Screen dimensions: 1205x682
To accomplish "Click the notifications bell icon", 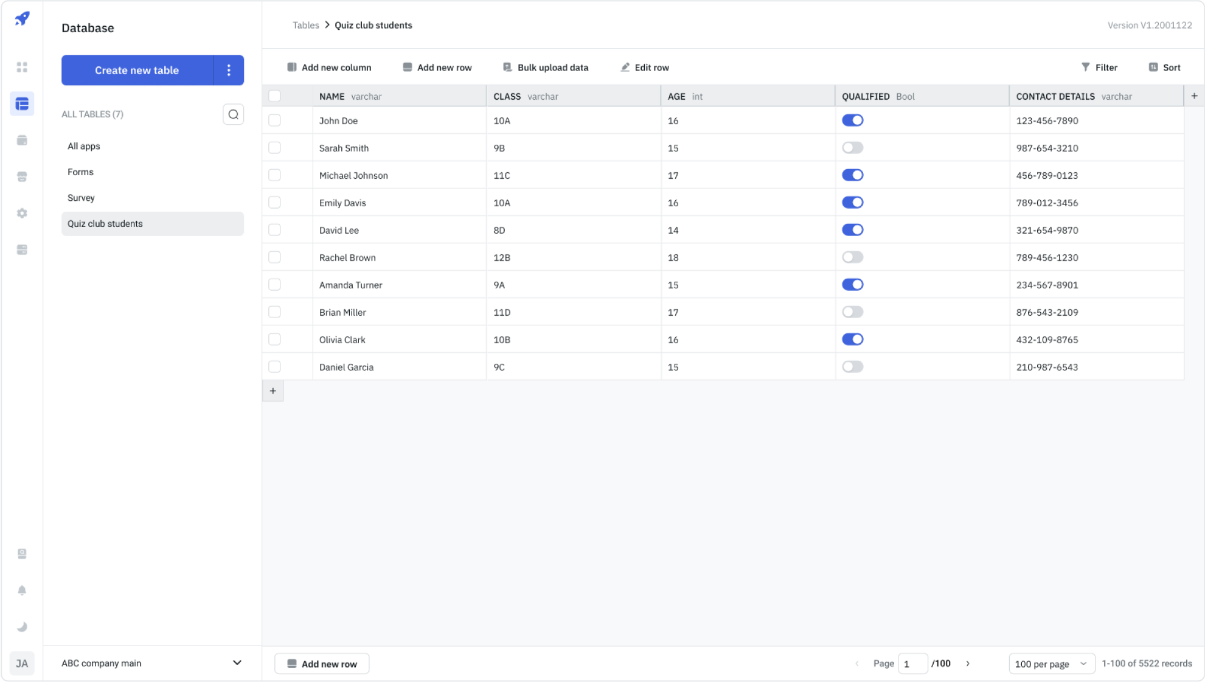I will tap(22, 590).
